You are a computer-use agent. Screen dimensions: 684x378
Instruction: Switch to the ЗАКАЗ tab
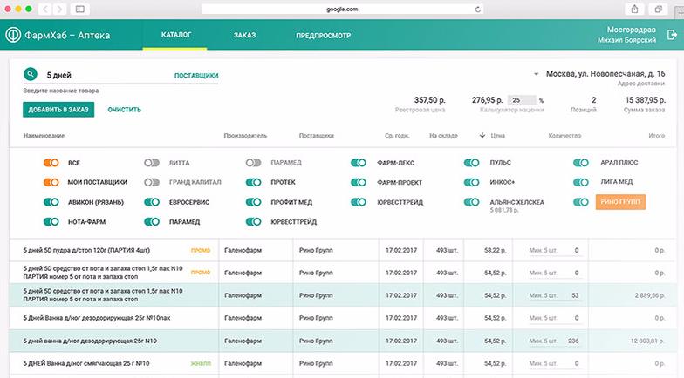point(244,35)
